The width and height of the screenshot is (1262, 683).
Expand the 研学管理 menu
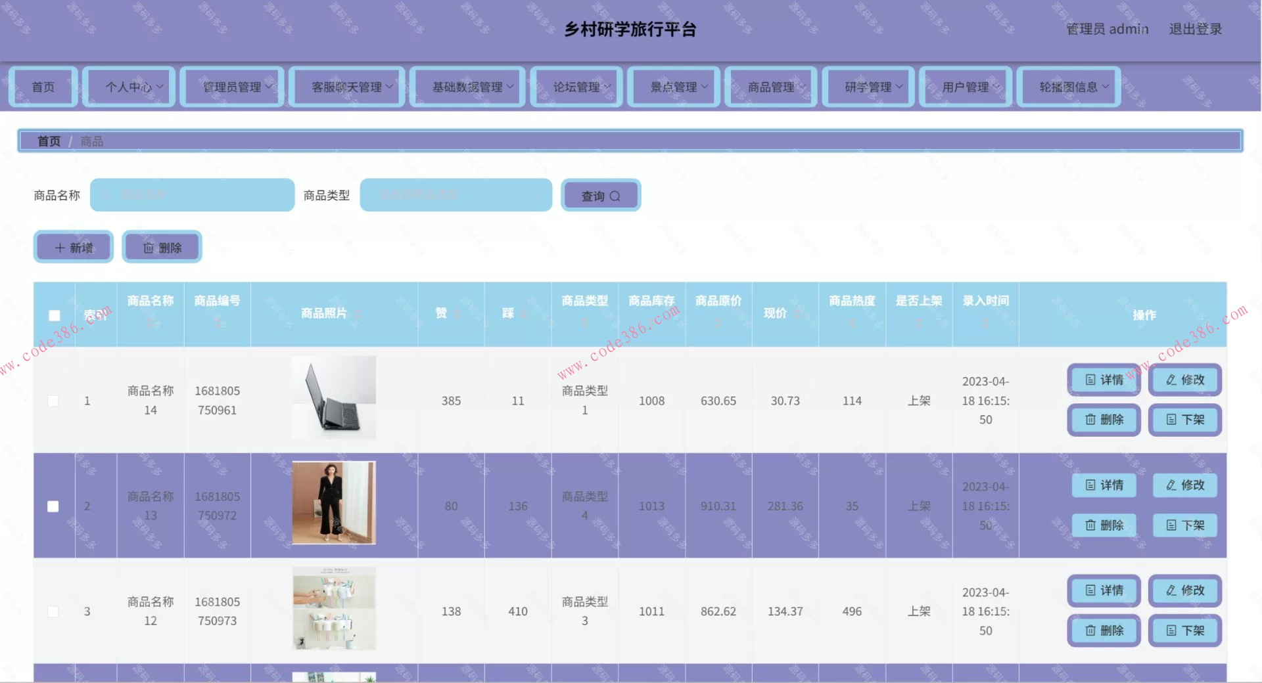[868, 87]
